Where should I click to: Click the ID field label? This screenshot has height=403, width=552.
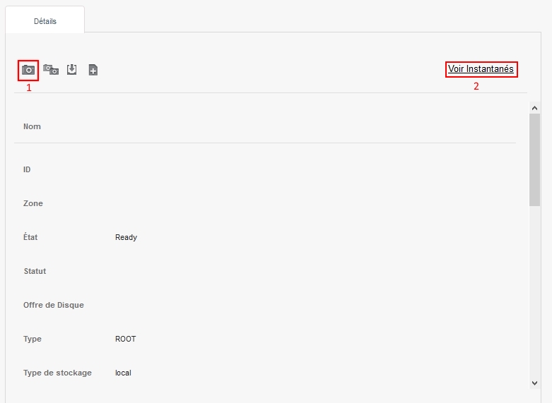(x=27, y=169)
